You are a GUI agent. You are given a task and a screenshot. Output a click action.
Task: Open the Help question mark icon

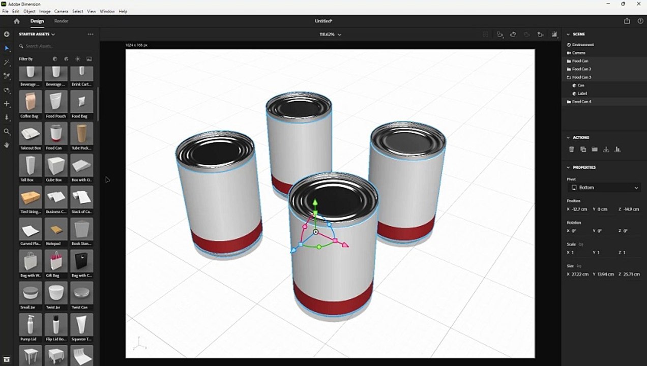(x=640, y=21)
